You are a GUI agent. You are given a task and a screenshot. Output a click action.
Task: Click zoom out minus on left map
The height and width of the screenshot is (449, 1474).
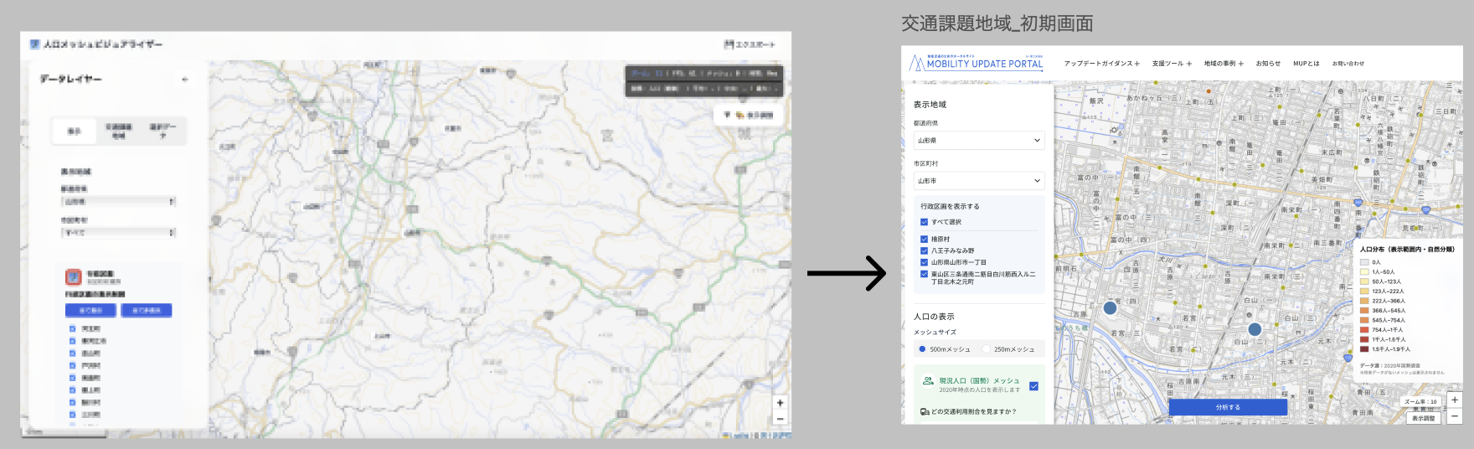click(x=780, y=418)
